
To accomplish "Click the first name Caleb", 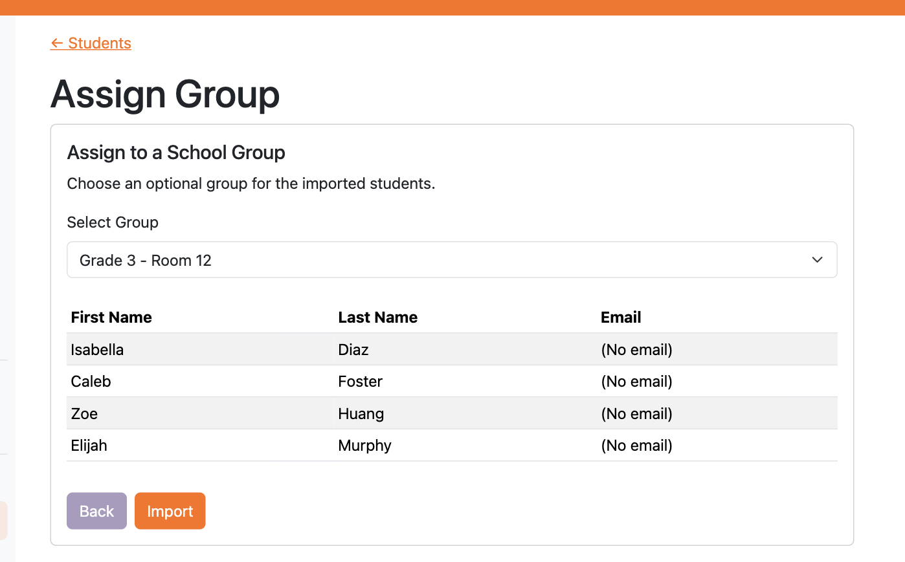I will (x=91, y=382).
